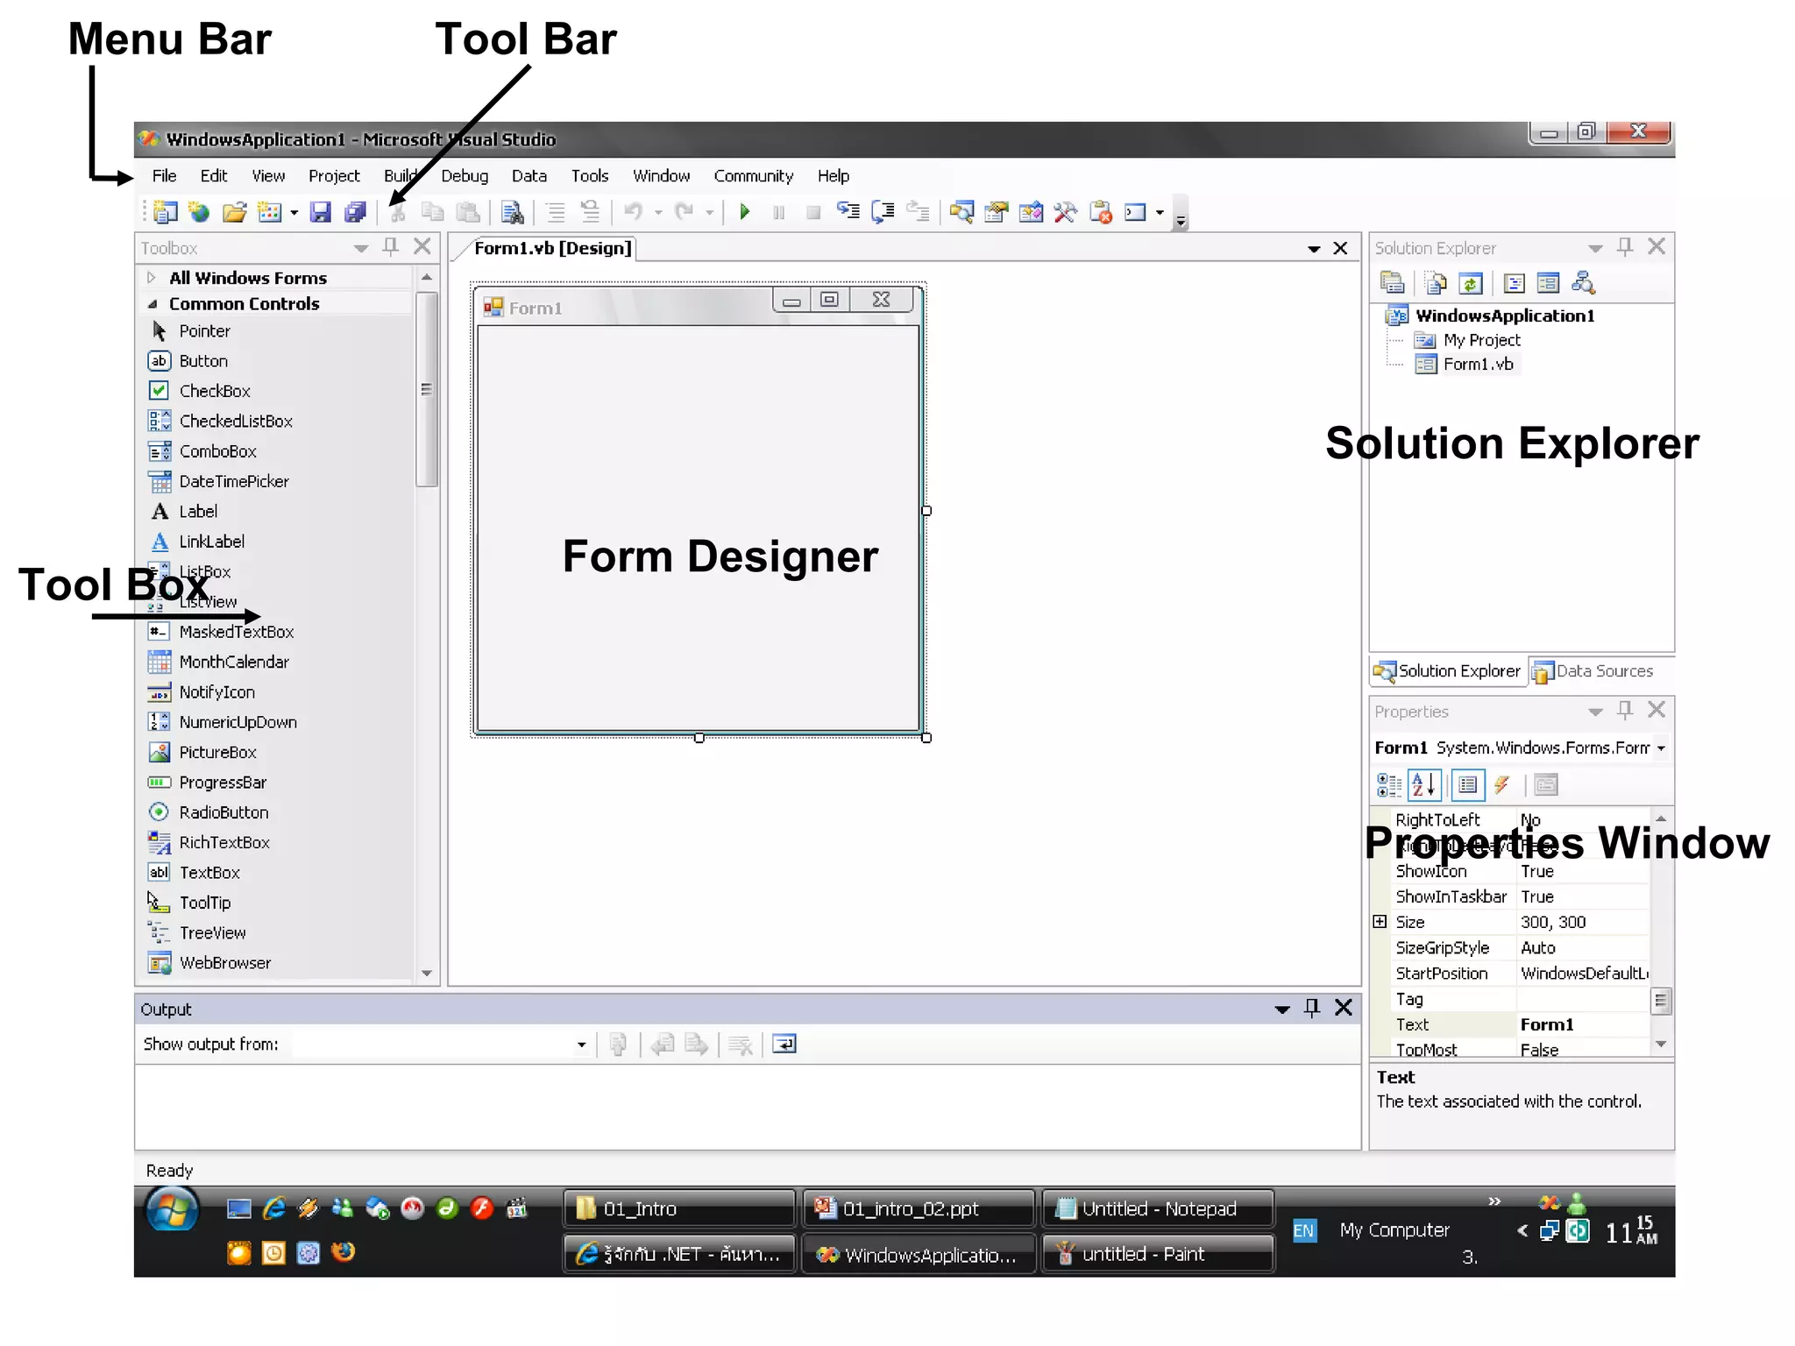Toggle auto-hide pin on Solution Explorer panel
The image size is (1795, 1346).
(1625, 247)
